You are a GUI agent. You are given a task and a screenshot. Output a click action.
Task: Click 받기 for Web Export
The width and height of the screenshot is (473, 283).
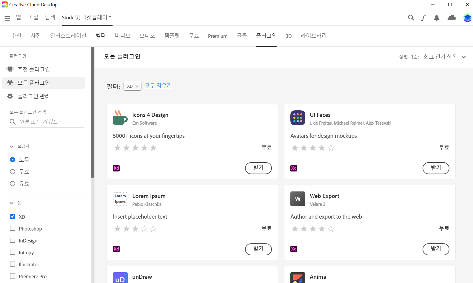pos(436,249)
